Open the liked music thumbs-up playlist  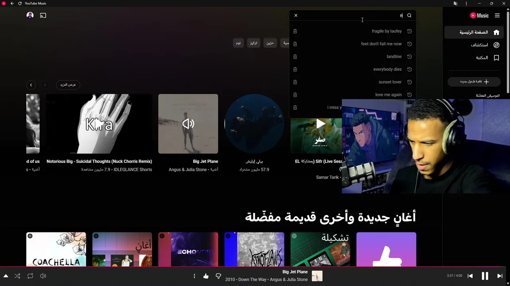386,249
